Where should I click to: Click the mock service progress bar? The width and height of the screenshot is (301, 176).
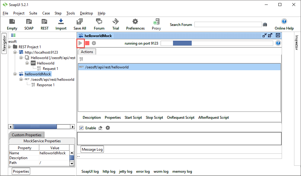(x=217, y=43)
